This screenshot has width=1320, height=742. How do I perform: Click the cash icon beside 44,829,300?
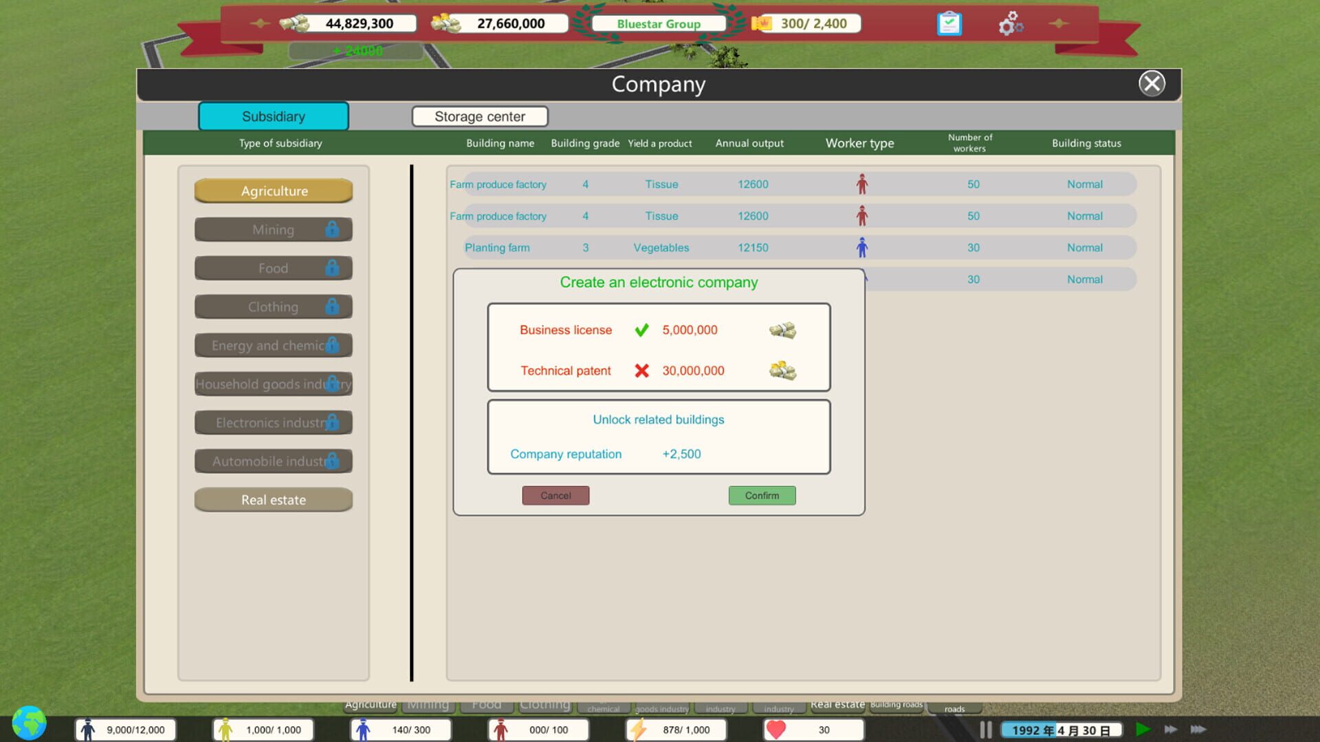click(296, 23)
